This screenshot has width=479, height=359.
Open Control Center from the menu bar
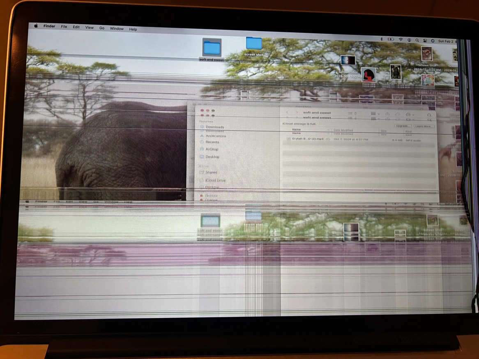click(x=425, y=41)
